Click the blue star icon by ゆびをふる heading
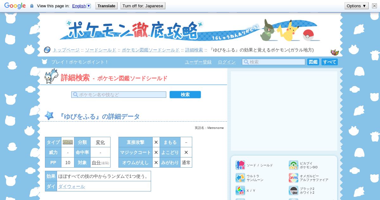 coord(49,116)
